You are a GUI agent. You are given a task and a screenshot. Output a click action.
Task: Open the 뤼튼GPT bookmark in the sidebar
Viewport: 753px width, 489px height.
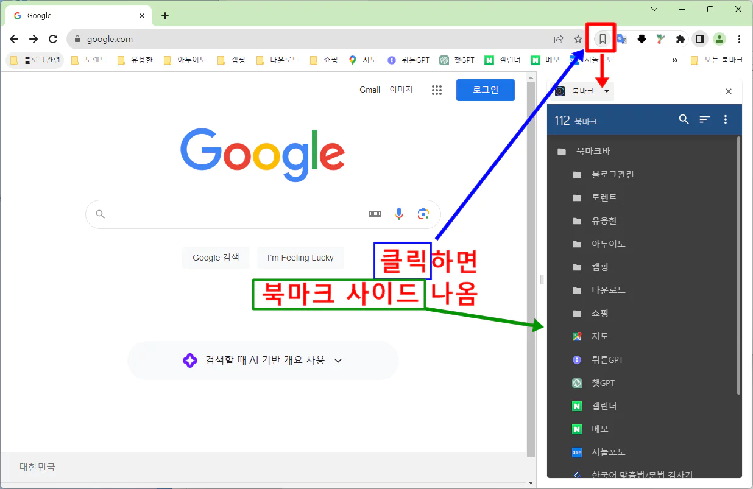tap(642, 360)
